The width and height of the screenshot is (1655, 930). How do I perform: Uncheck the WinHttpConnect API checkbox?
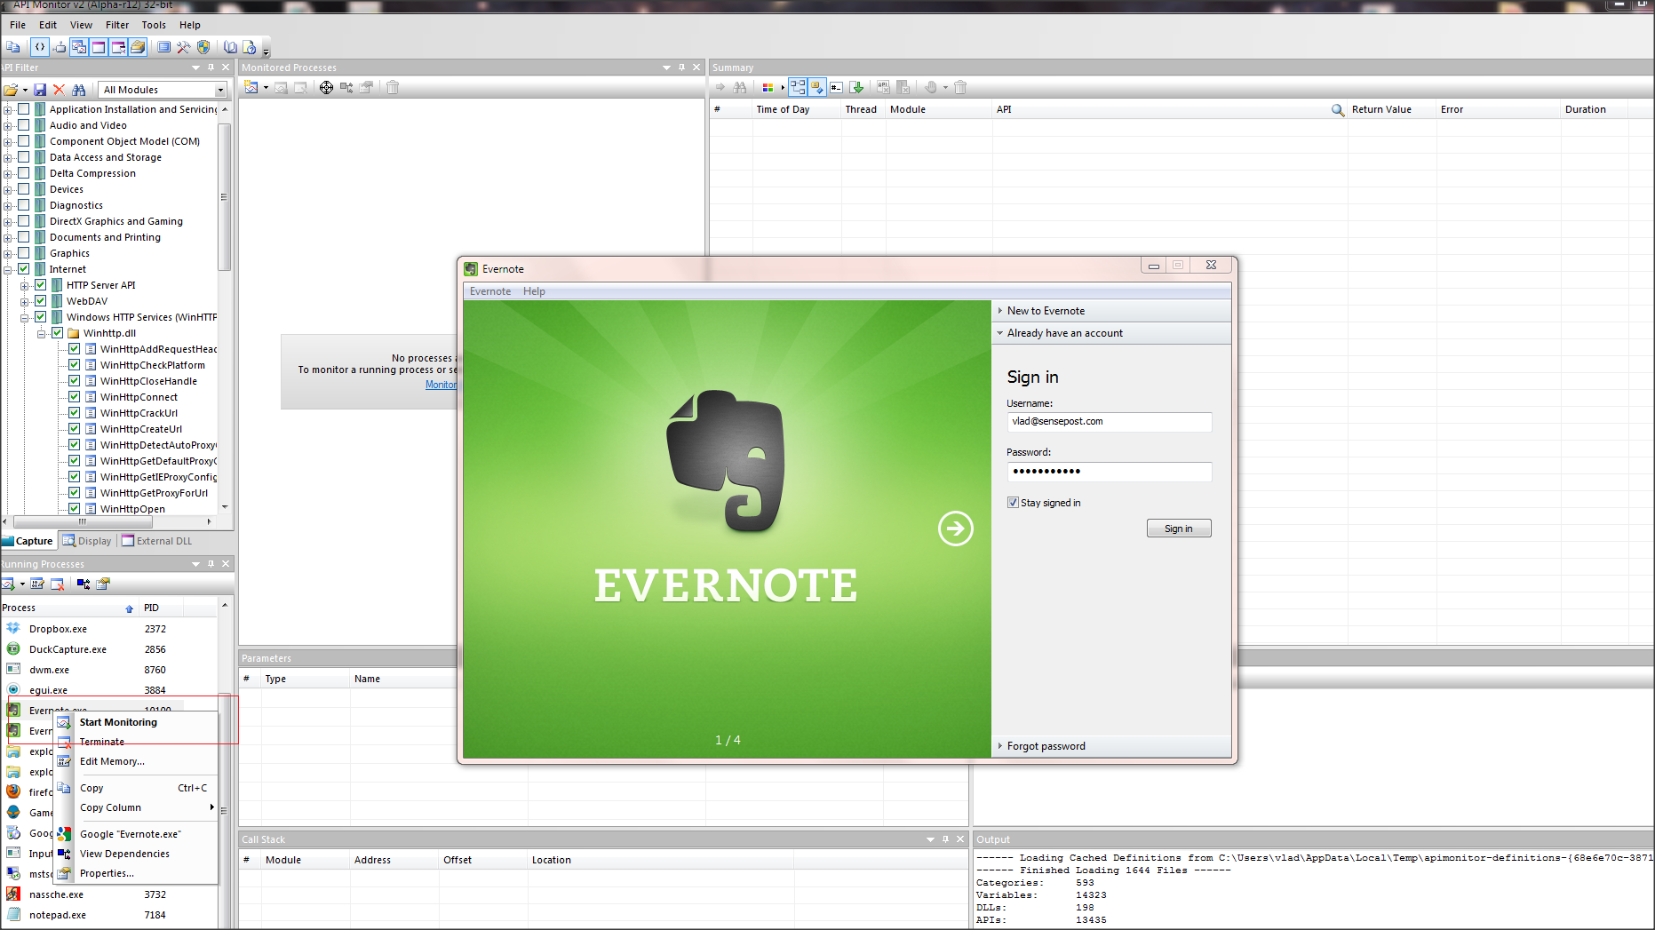[75, 397]
